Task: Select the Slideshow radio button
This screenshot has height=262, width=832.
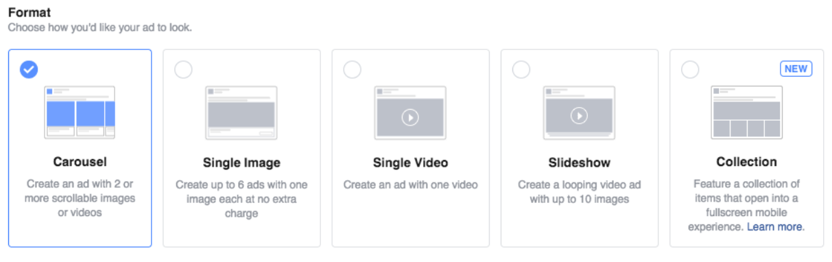Action: click(x=521, y=69)
